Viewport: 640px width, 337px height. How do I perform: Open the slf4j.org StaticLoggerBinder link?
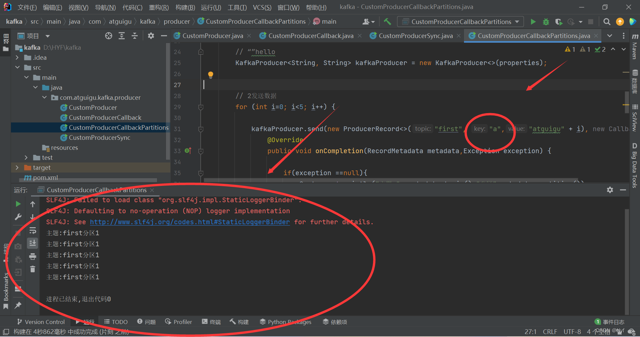[x=190, y=222]
